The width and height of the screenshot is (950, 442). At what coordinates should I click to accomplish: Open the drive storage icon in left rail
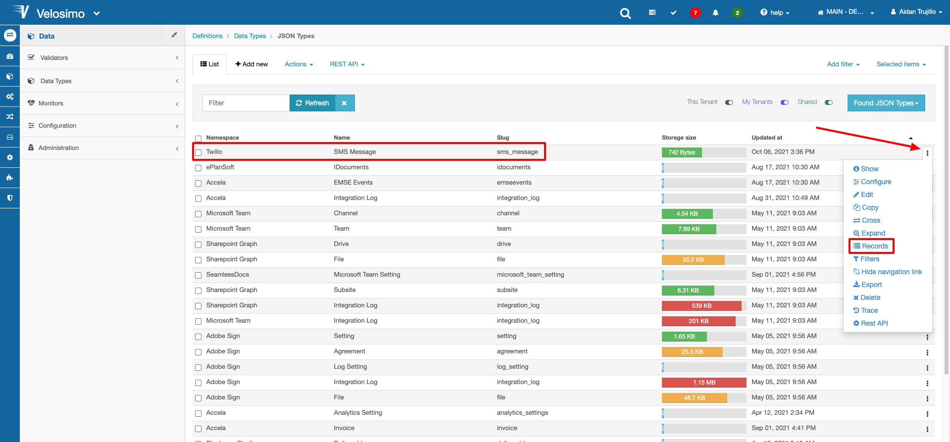coord(10,137)
